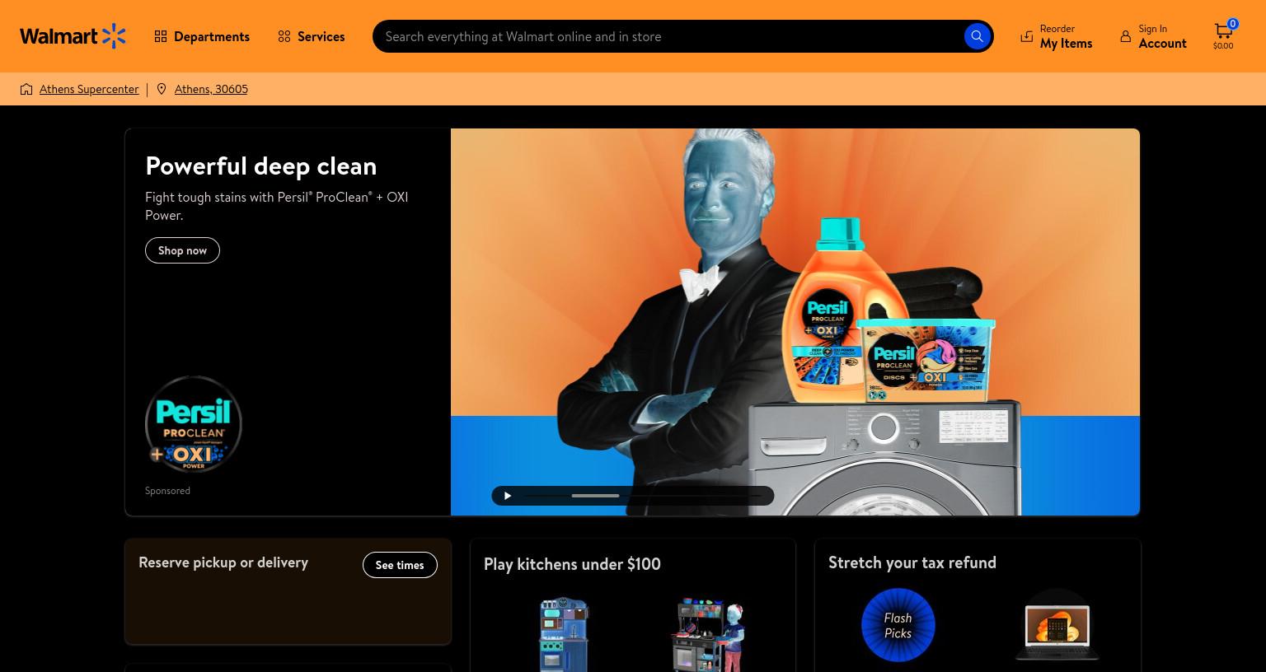Open Play kitchens under $100 heading
The height and width of the screenshot is (672, 1266).
(572, 564)
